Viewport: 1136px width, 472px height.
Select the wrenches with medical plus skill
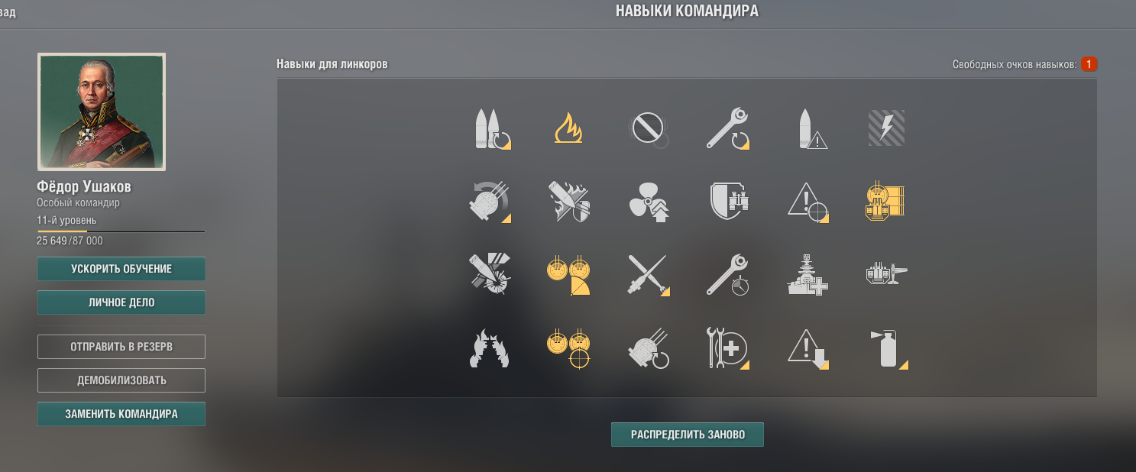tap(728, 349)
